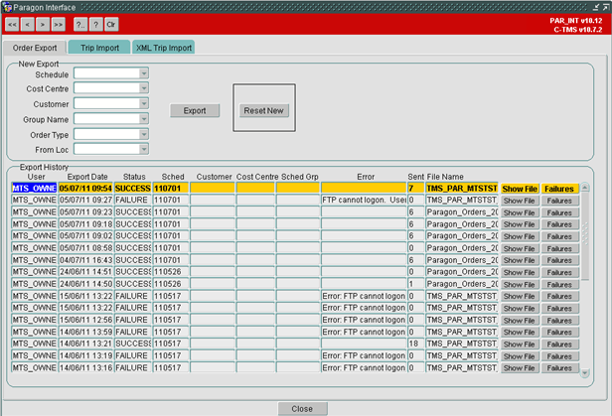
Task: Click the Export button
Action: coord(195,111)
